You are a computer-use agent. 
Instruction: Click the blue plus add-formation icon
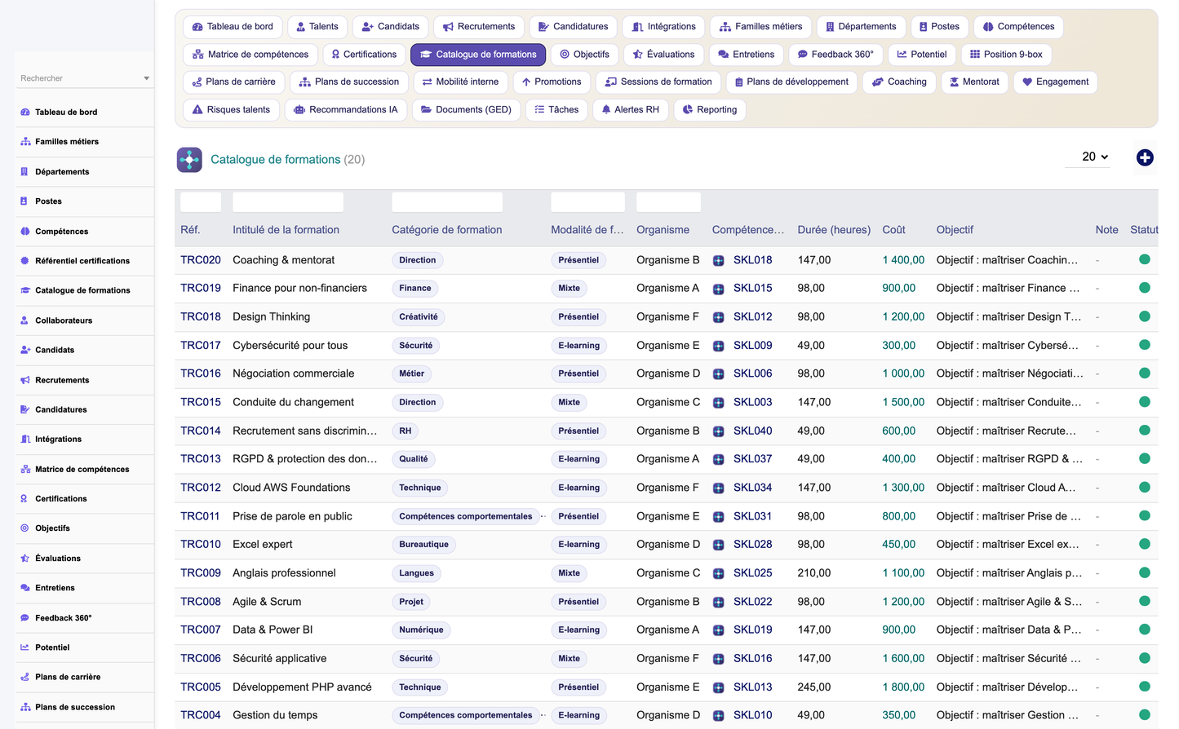click(x=1145, y=158)
